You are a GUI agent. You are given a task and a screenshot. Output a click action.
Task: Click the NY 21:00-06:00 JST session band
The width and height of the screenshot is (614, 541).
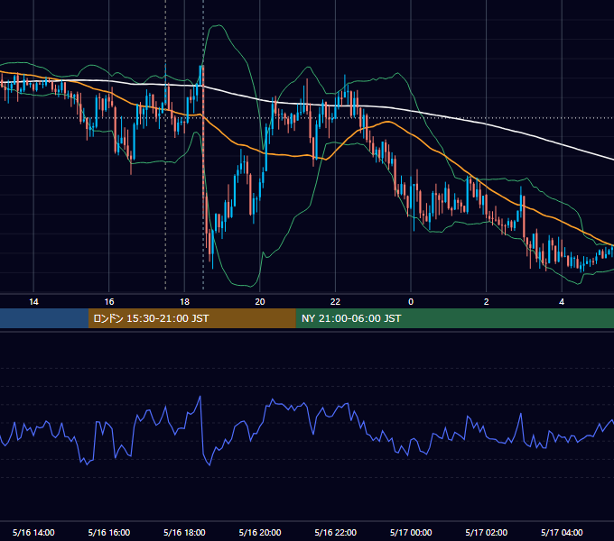pos(454,318)
